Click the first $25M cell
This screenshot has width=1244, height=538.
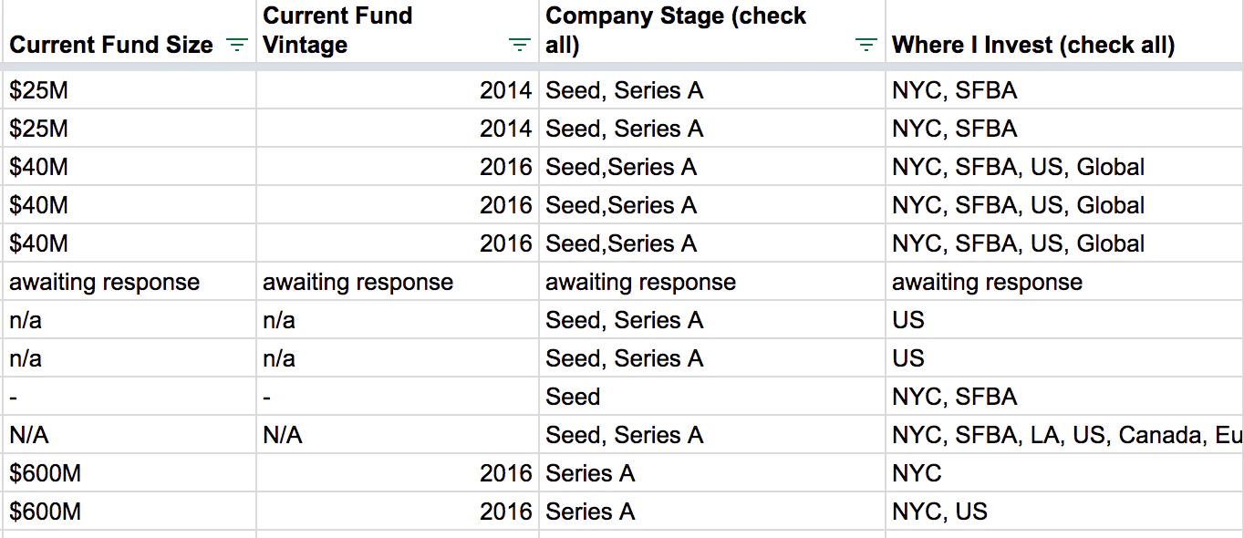pos(36,89)
